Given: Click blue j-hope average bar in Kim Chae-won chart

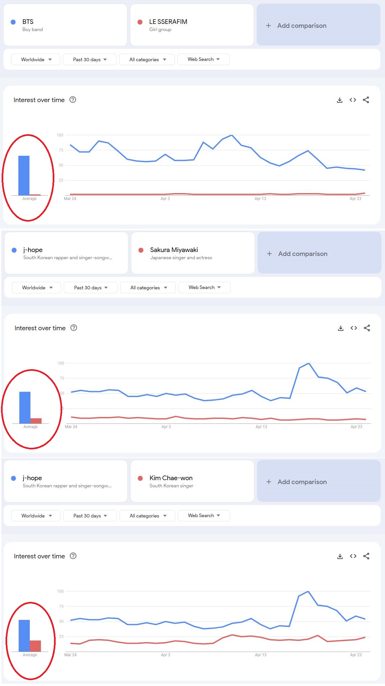Looking at the screenshot, I should tap(24, 636).
